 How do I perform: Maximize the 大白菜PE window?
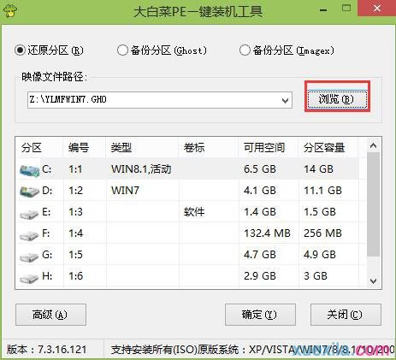(346, 8)
